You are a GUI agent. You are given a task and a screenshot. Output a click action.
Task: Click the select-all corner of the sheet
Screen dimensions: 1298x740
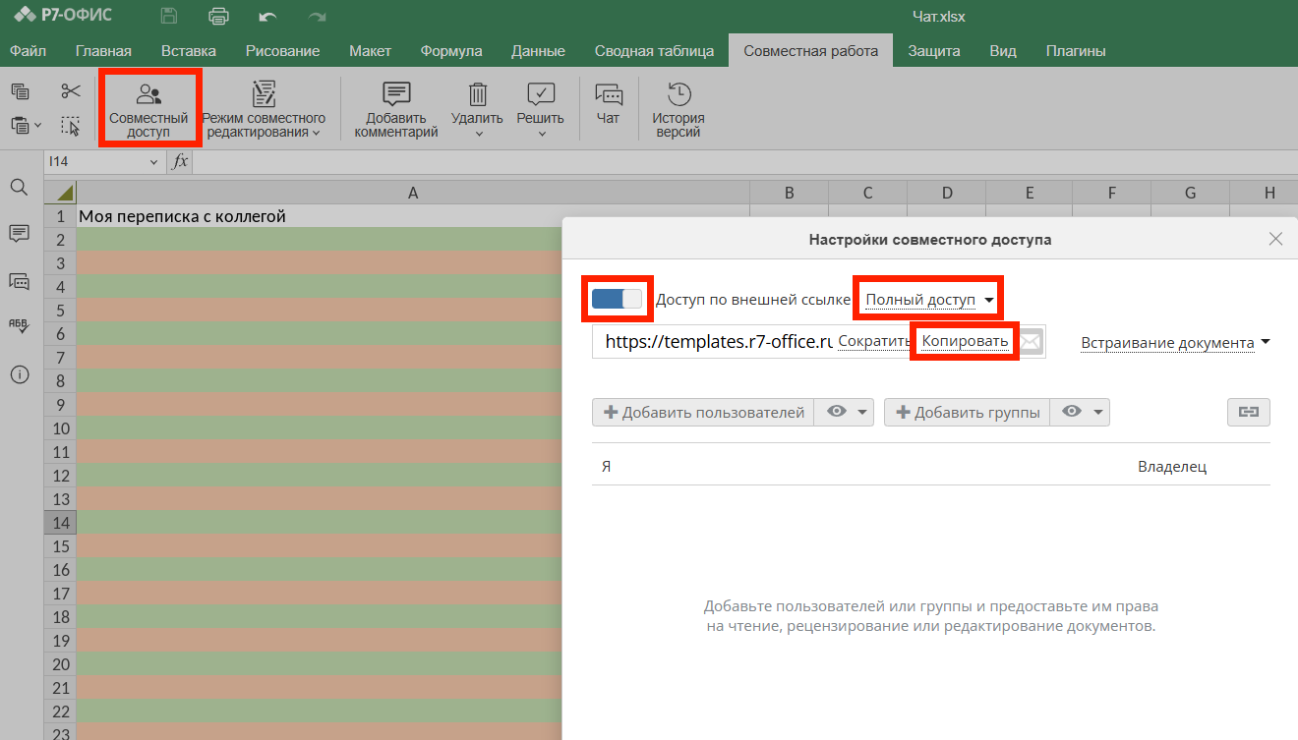(60, 193)
